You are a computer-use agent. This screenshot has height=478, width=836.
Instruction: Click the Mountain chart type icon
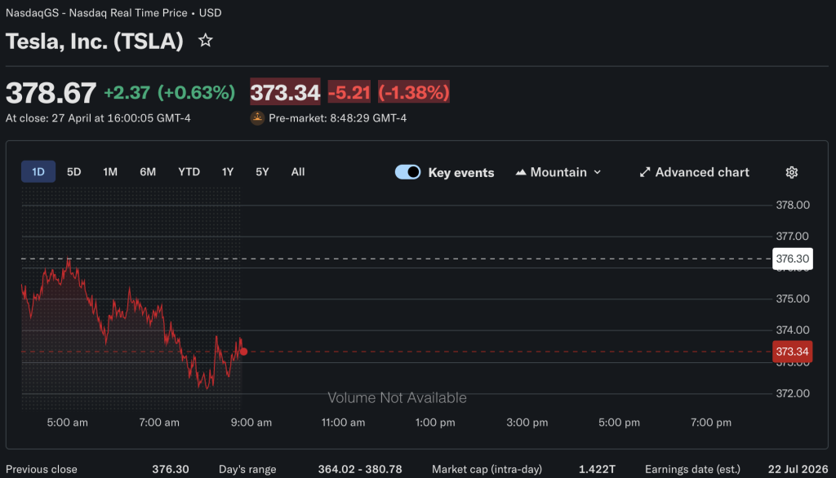pyautogui.click(x=521, y=172)
